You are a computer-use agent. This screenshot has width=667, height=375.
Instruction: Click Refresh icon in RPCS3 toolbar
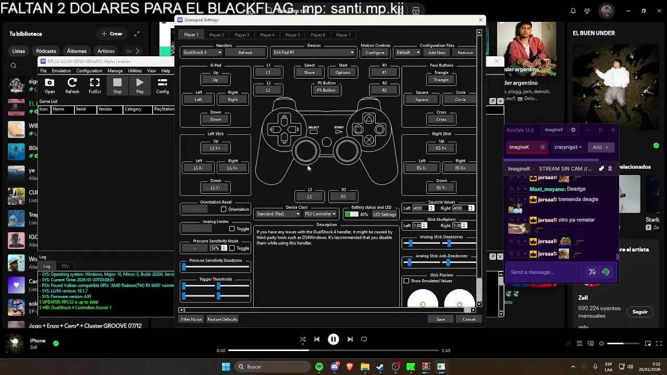[72, 86]
